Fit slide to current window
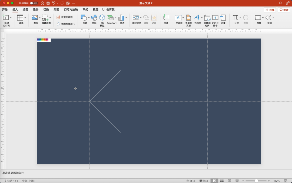 coord(286,181)
